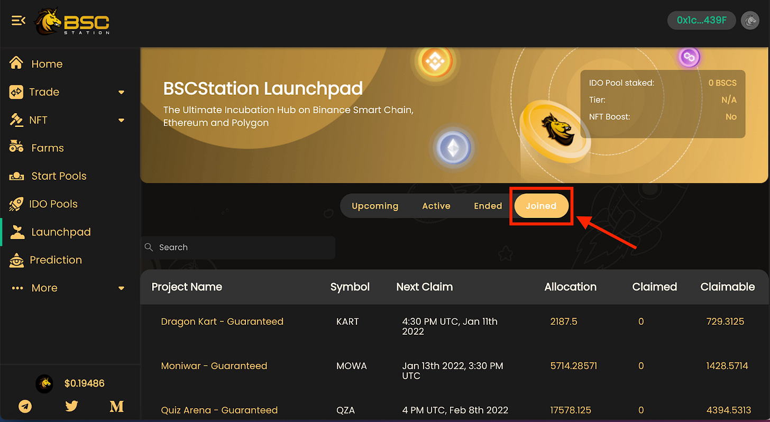
Task: Click the KART symbol cell
Action: (347, 322)
